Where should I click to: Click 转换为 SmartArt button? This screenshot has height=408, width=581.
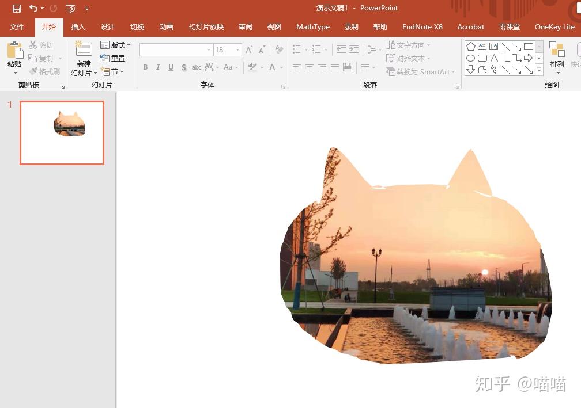pyautogui.click(x=420, y=71)
